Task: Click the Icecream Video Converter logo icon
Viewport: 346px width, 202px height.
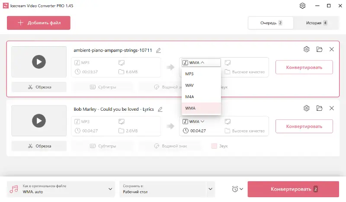Action: coord(6,6)
